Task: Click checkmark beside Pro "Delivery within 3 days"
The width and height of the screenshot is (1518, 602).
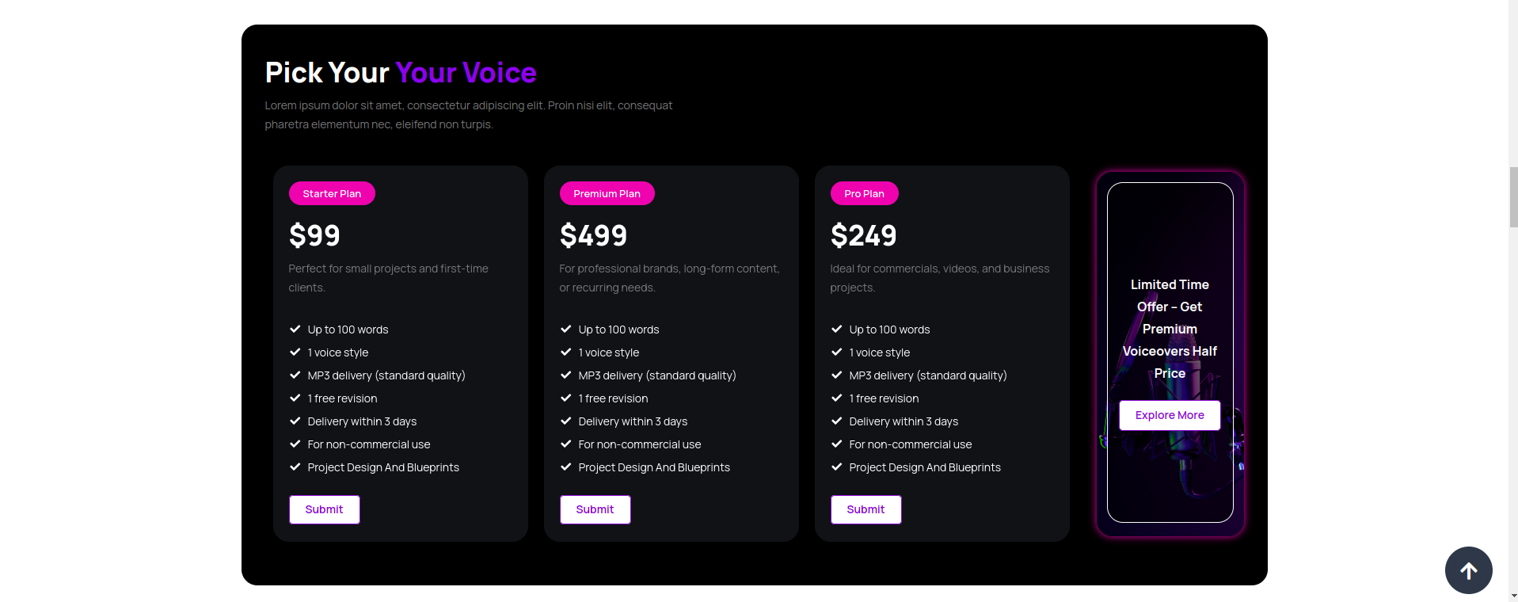Action: click(x=837, y=421)
